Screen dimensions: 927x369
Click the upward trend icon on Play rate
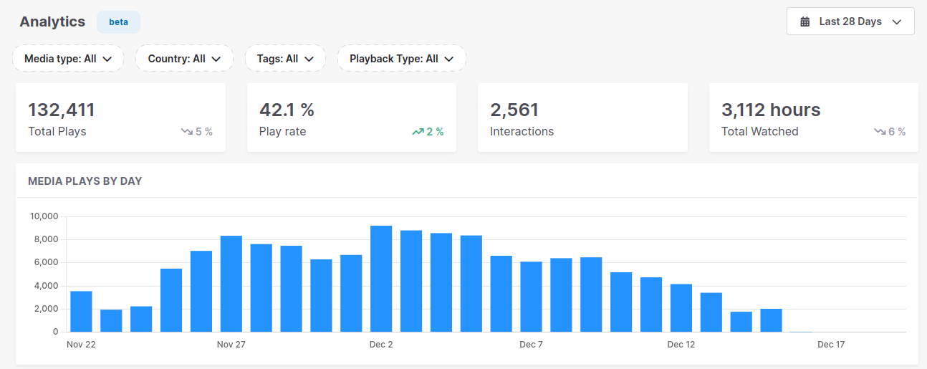click(418, 132)
